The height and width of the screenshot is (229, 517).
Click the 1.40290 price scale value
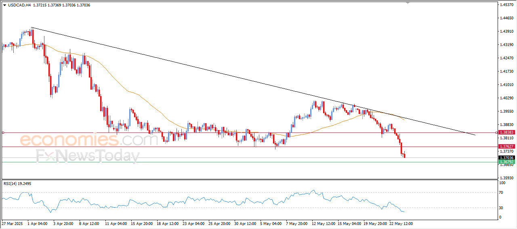pos(506,98)
